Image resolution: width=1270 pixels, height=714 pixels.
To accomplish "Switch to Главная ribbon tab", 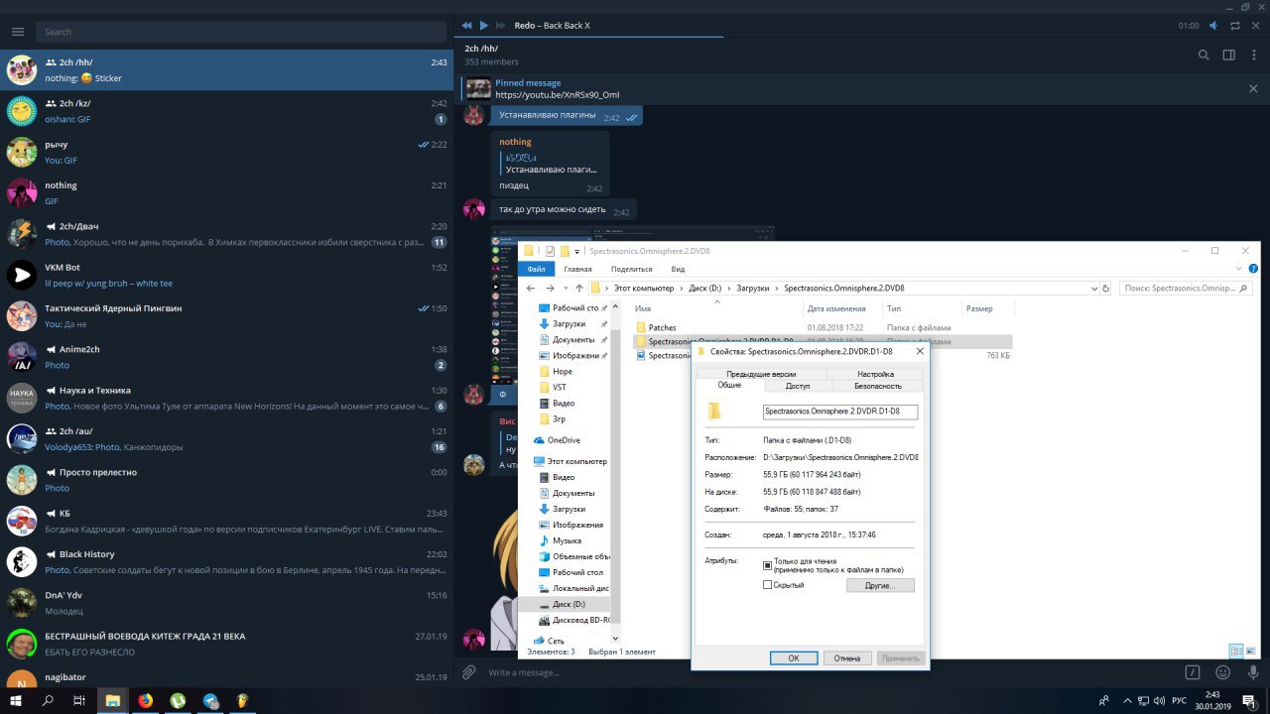I will pyautogui.click(x=577, y=269).
